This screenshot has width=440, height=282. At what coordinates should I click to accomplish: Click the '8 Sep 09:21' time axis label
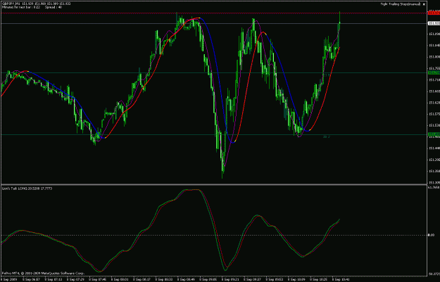click(x=232, y=279)
